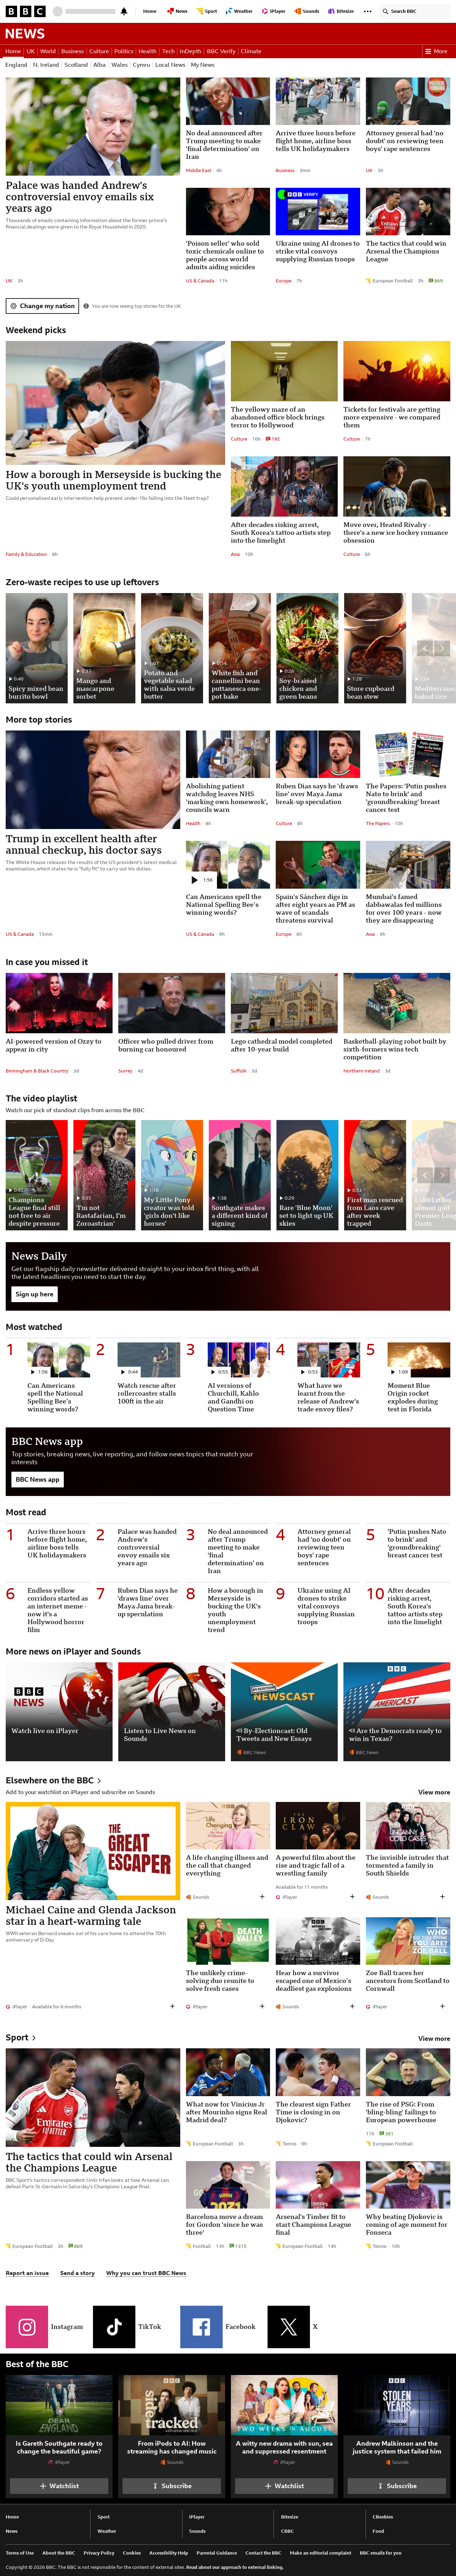This screenshot has width=456, height=2576.
Task: Click 'View more' beside Elsewhere on the BBC
Action: [434, 1792]
